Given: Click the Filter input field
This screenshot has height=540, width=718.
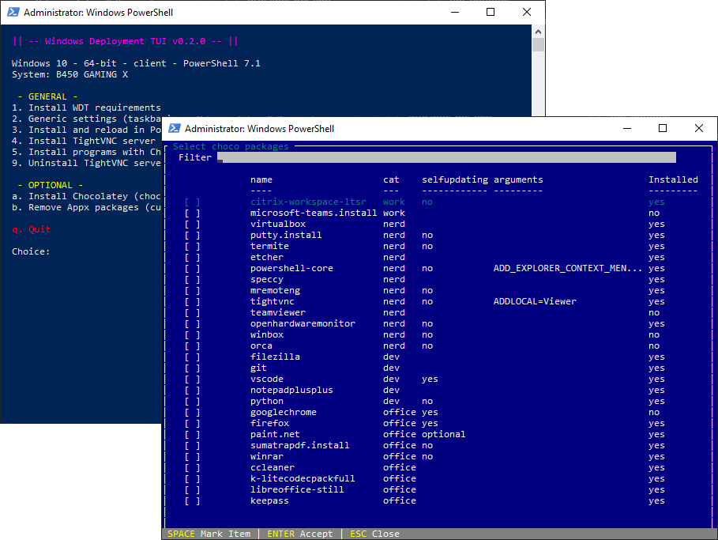Looking at the screenshot, I should tap(446, 157).
